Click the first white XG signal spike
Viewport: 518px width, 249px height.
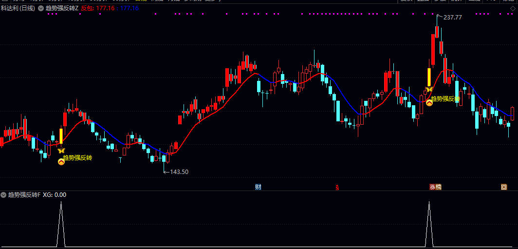pos(61,224)
